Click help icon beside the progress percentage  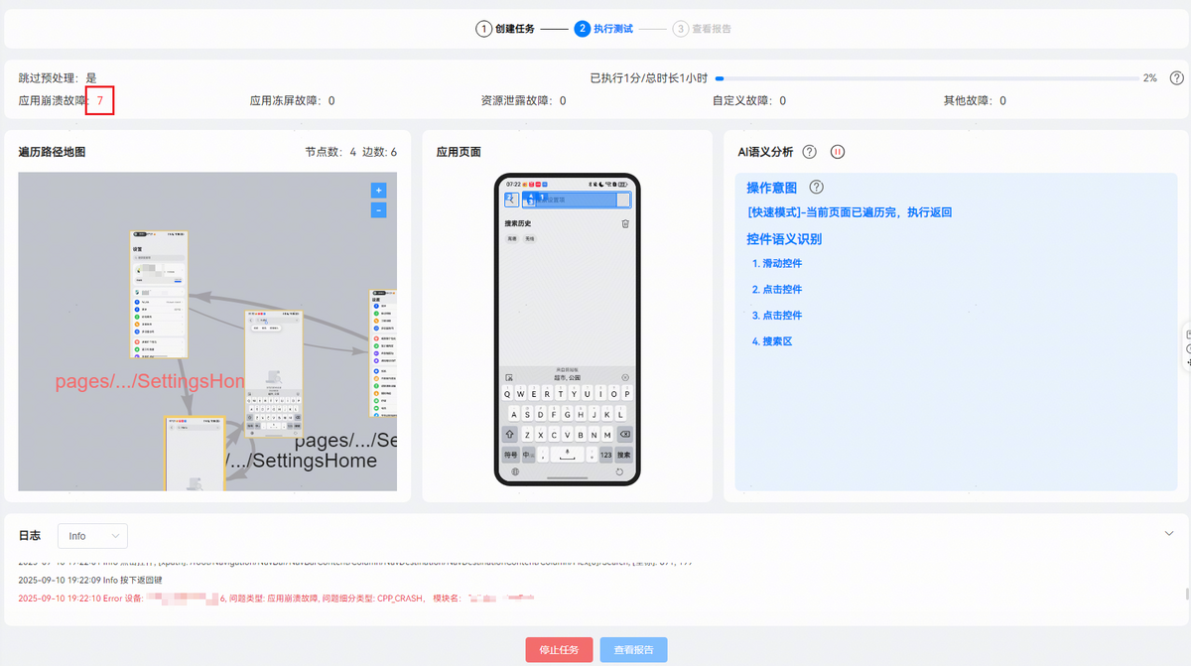(1176, 77)
